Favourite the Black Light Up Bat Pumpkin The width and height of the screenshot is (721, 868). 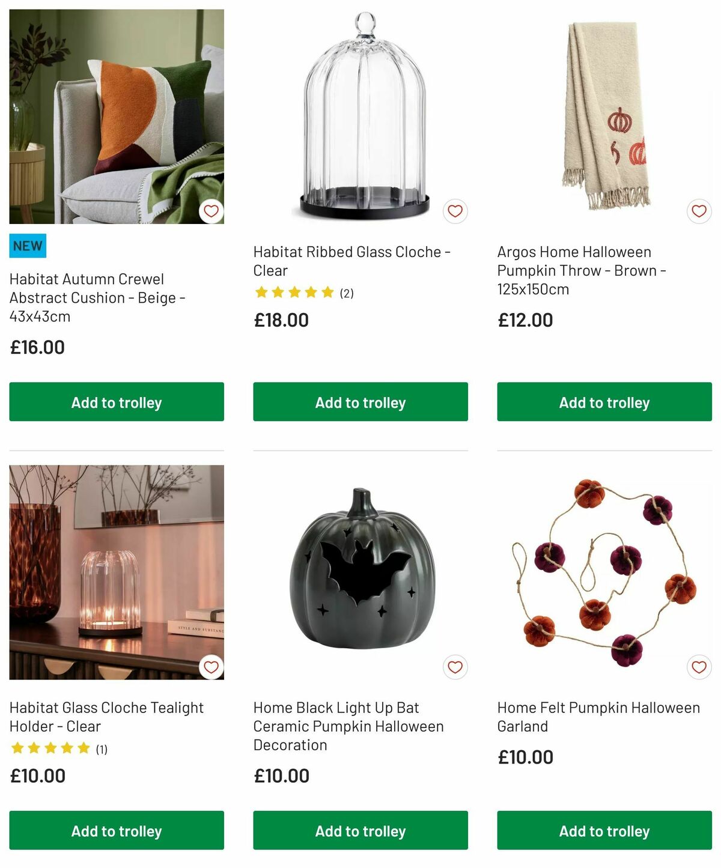[x=455, y=666]
